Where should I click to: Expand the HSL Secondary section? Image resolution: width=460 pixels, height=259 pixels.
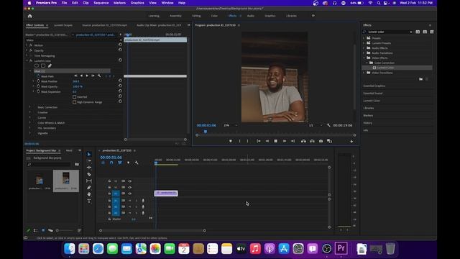point(30,128)
